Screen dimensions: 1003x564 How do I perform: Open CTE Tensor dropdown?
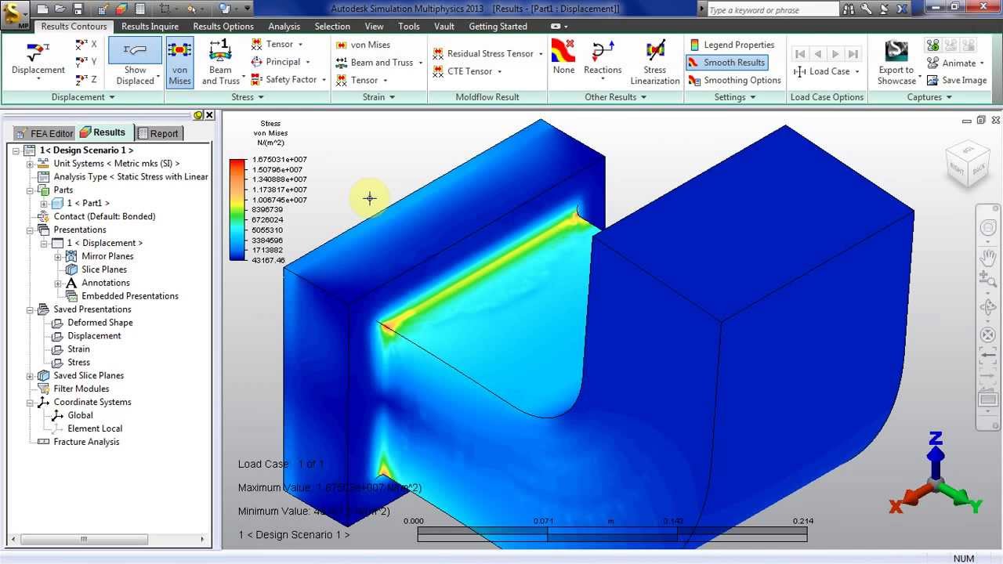coord(468,71)
